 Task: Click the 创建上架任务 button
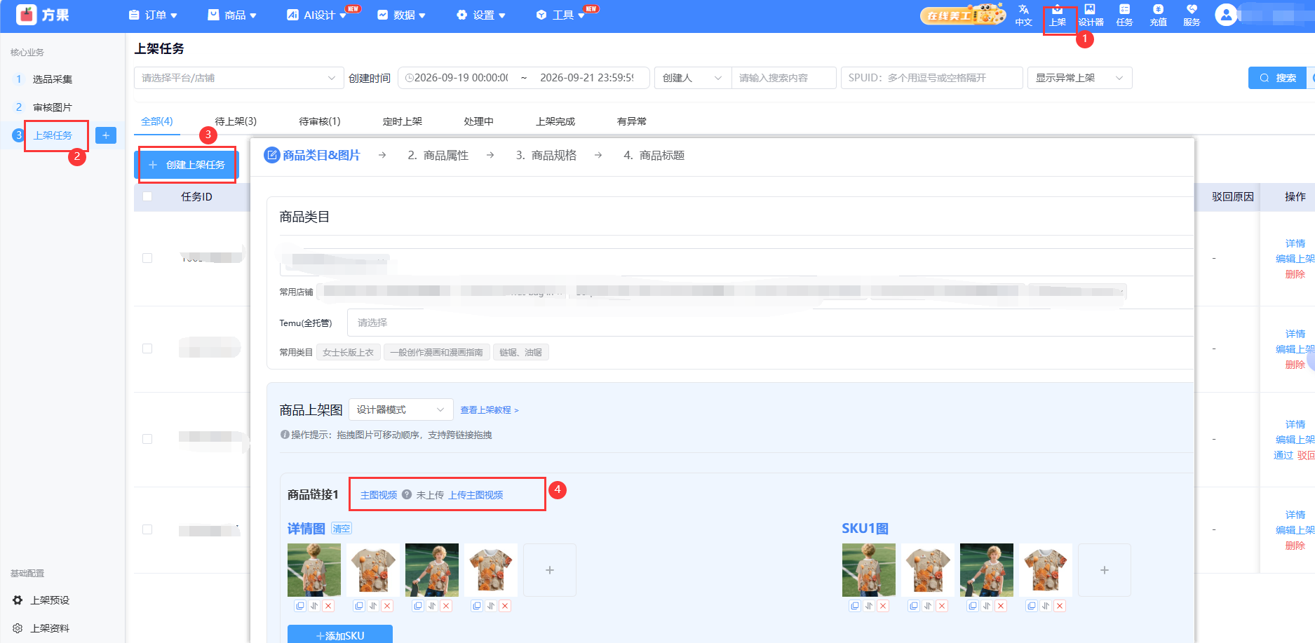pyautogui.click(x=187, y=165)
